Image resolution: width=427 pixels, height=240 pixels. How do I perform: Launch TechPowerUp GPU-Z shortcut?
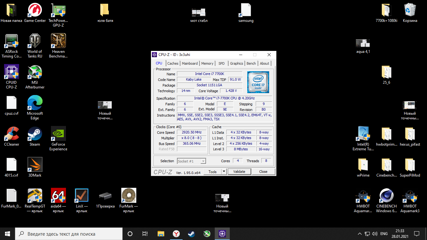[58, 15]
